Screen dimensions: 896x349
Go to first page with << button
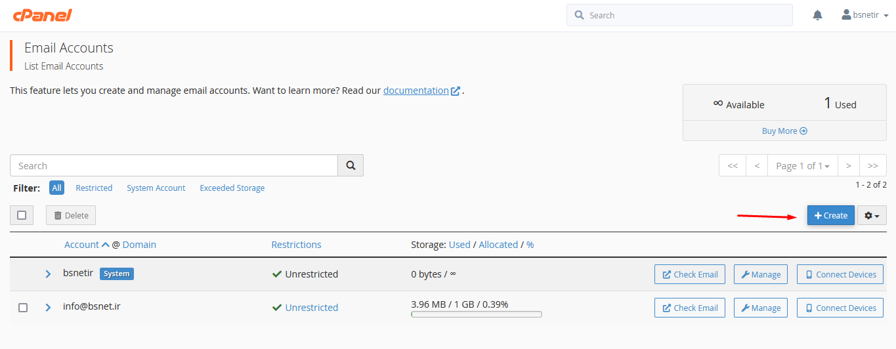coord(733,166)
